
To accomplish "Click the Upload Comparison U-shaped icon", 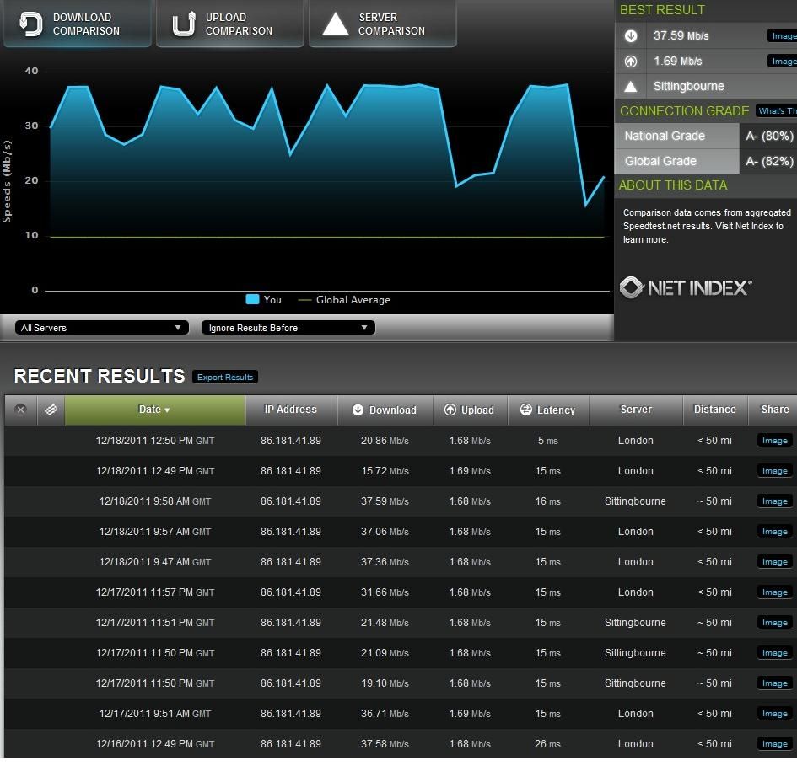I will tap(183, 24).
